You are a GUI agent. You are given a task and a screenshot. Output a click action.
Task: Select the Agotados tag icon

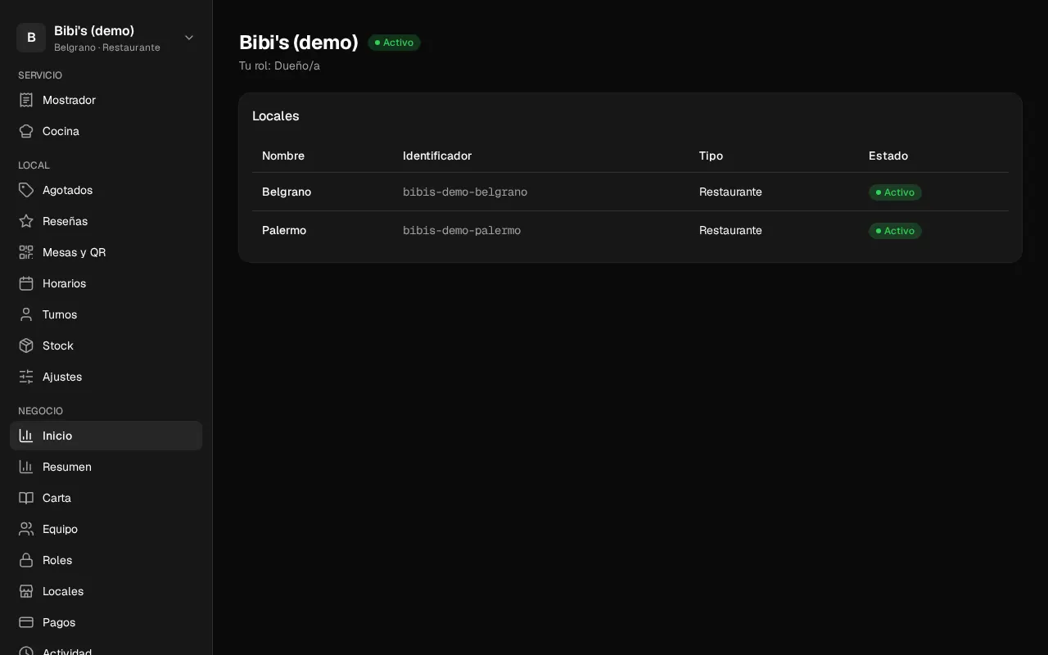coord(26,190)
